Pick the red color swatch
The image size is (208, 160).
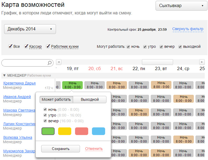(x=82, y=131)
